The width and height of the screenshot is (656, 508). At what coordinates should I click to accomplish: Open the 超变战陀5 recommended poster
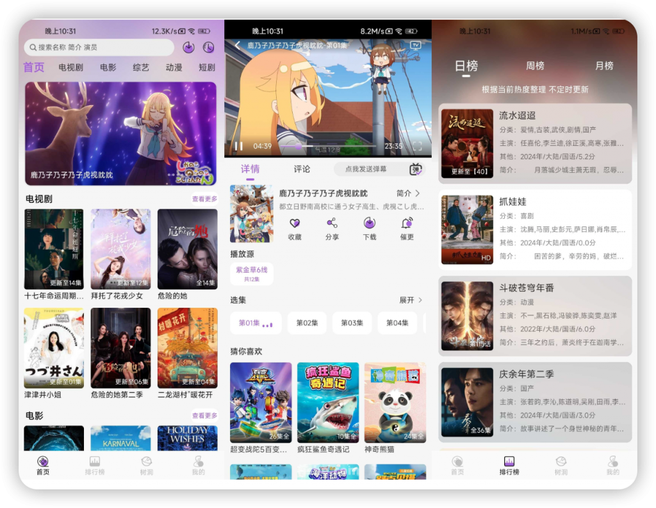coord(261,402)
